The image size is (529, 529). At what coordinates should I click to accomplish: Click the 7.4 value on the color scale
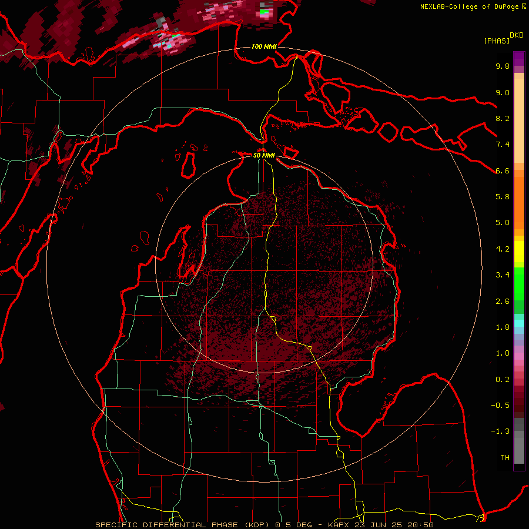[503, 145]
